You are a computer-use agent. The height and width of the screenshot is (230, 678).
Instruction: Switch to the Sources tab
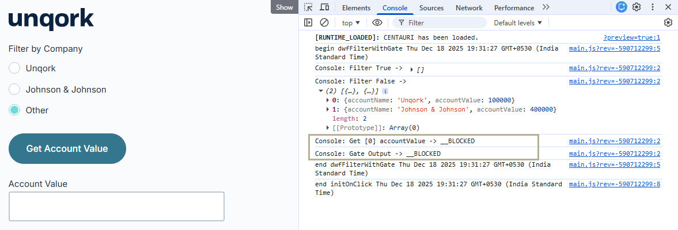431,8
